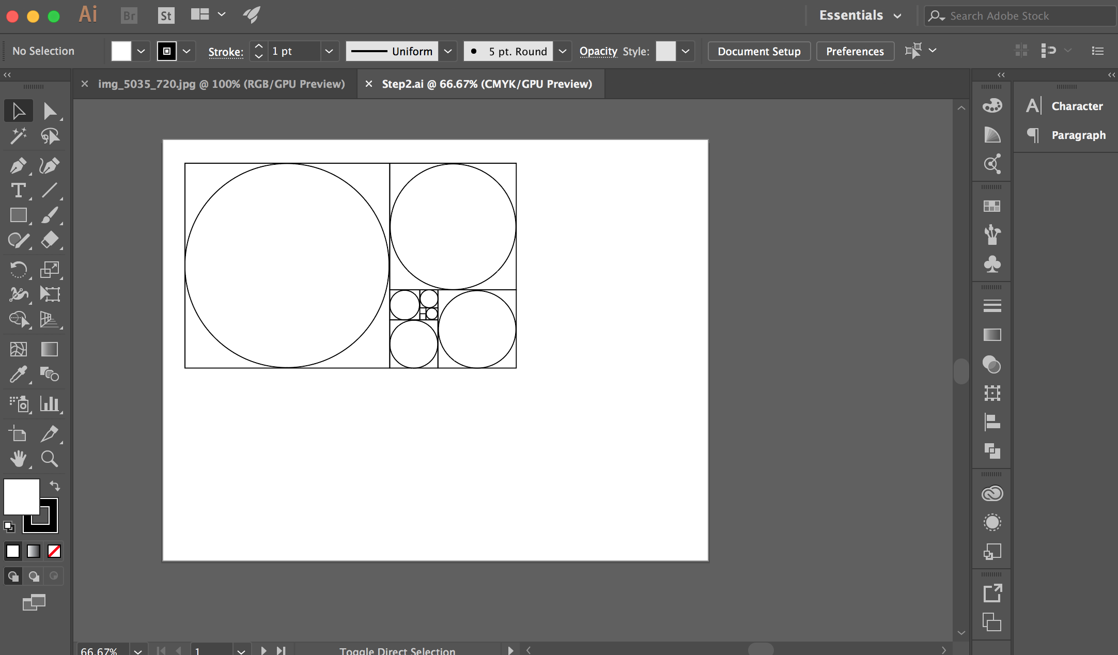Select the Eraser tool
The height and width of the screenshot is (655, 1118).
50,240
